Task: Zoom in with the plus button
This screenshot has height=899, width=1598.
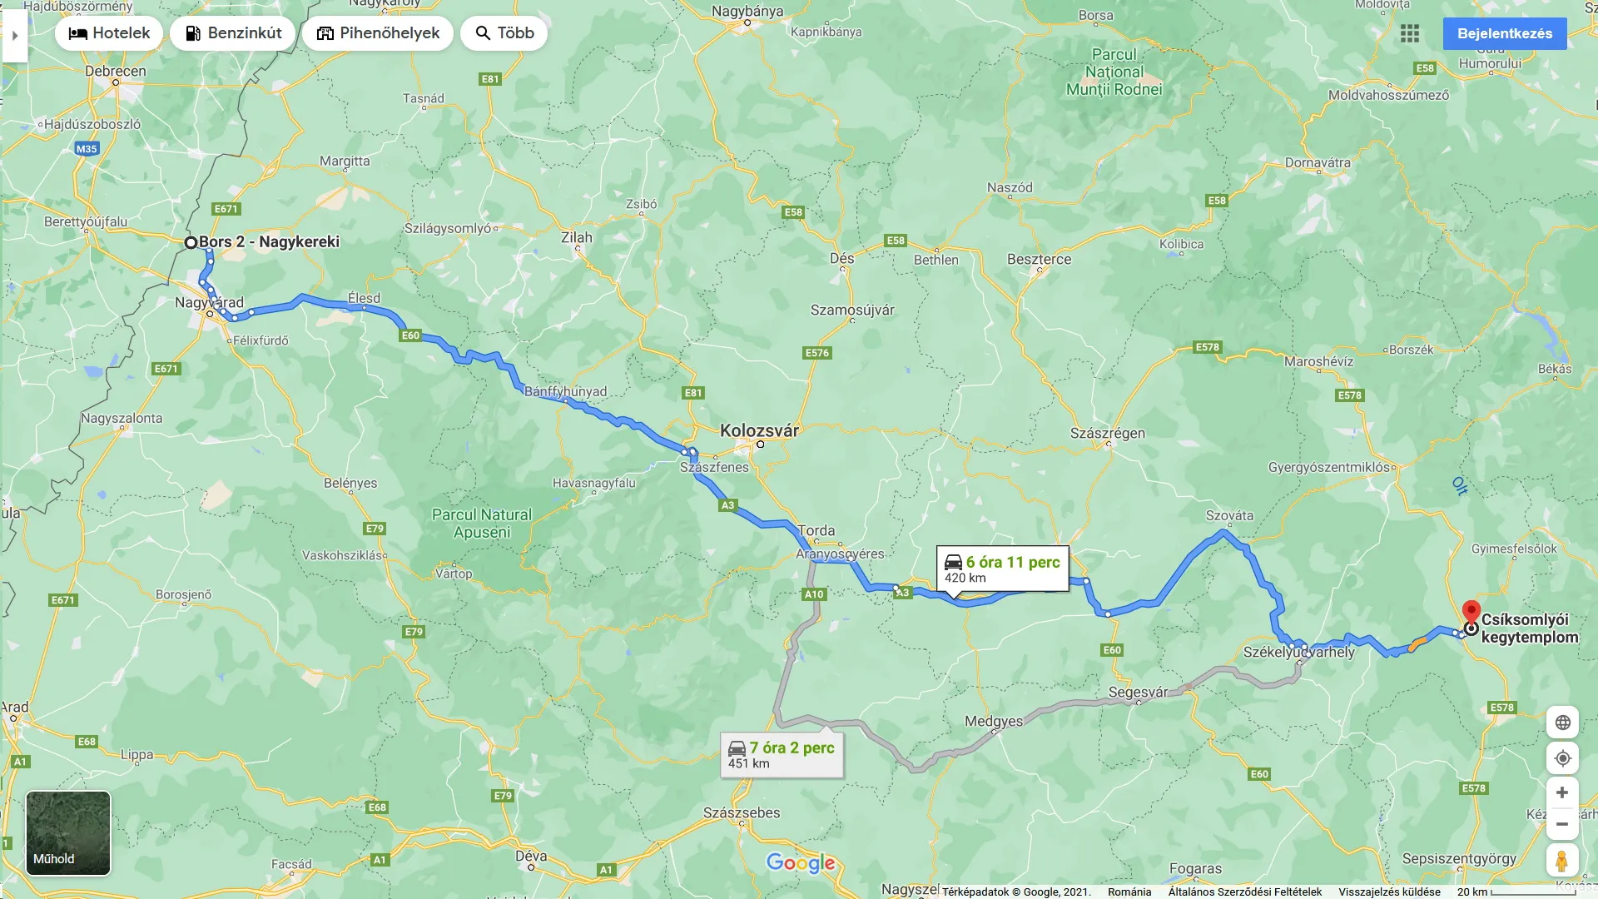Action: point(1562,792)
